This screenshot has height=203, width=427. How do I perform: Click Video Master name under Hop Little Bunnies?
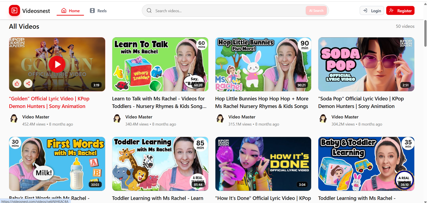(x=242, y=117)
